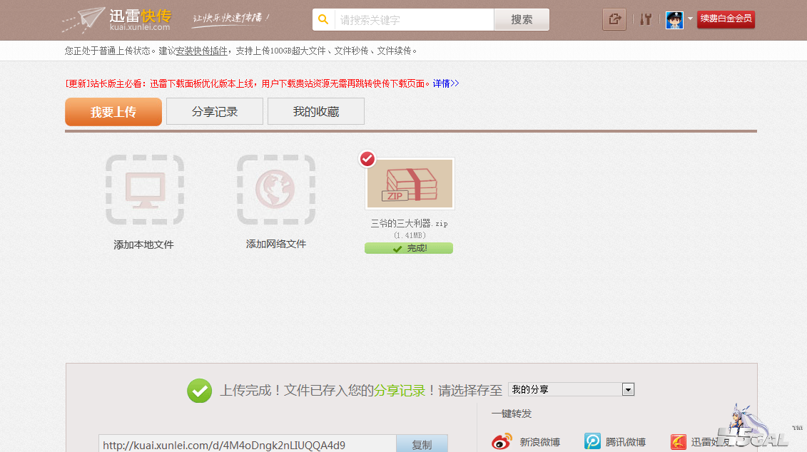Share via Tencent Weibo icon
This screenshot has width=807, height=452.
pyautogui.click(x=593, y=442)
